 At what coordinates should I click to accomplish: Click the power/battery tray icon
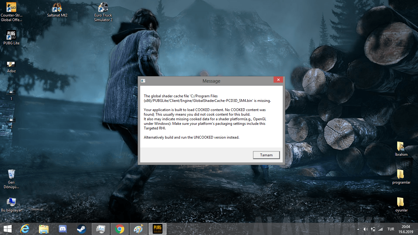click(x=373, y=229)
